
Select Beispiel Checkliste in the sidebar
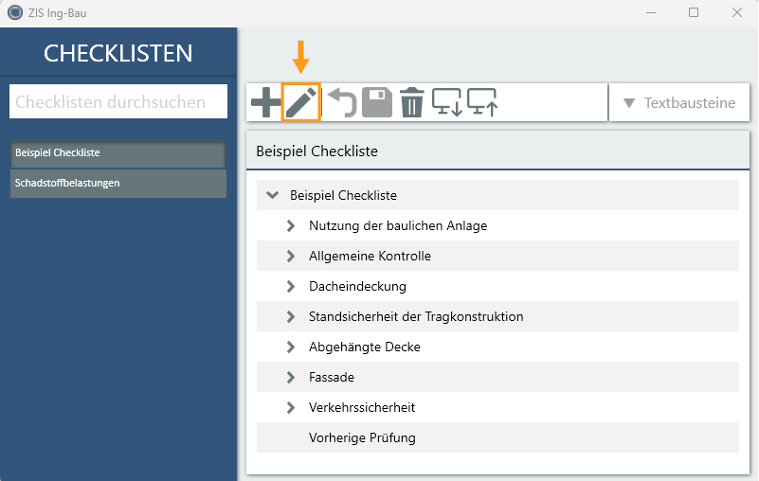(118, 152)
